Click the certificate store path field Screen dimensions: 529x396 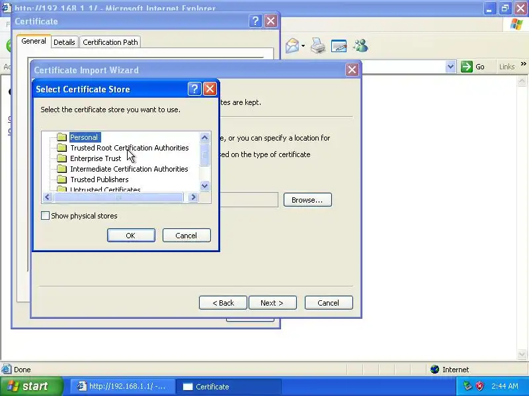[249, 200]
